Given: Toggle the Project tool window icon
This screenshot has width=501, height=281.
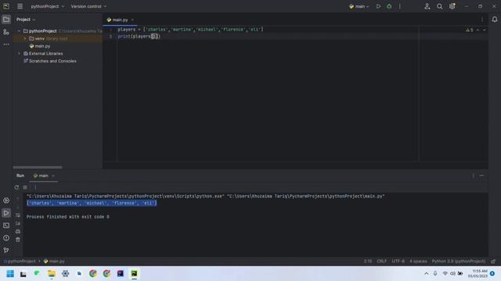Looking at the screenshot, I should (6, 20).
